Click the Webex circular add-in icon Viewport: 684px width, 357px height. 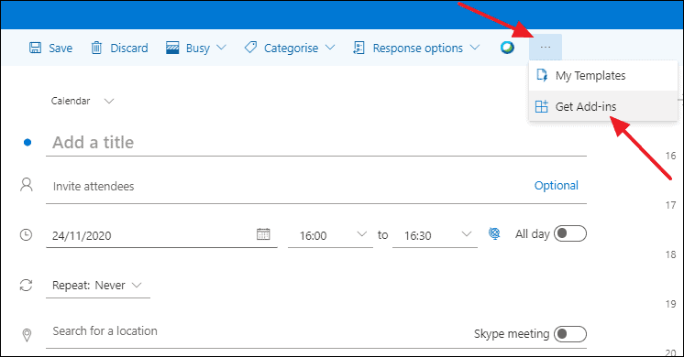pos(507,47)
